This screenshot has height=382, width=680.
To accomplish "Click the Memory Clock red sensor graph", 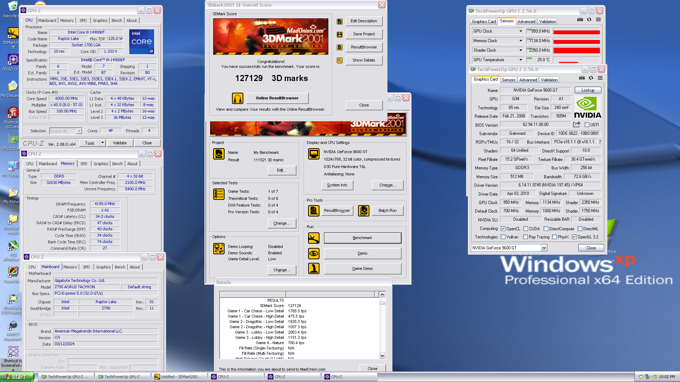I will point(576,41).
